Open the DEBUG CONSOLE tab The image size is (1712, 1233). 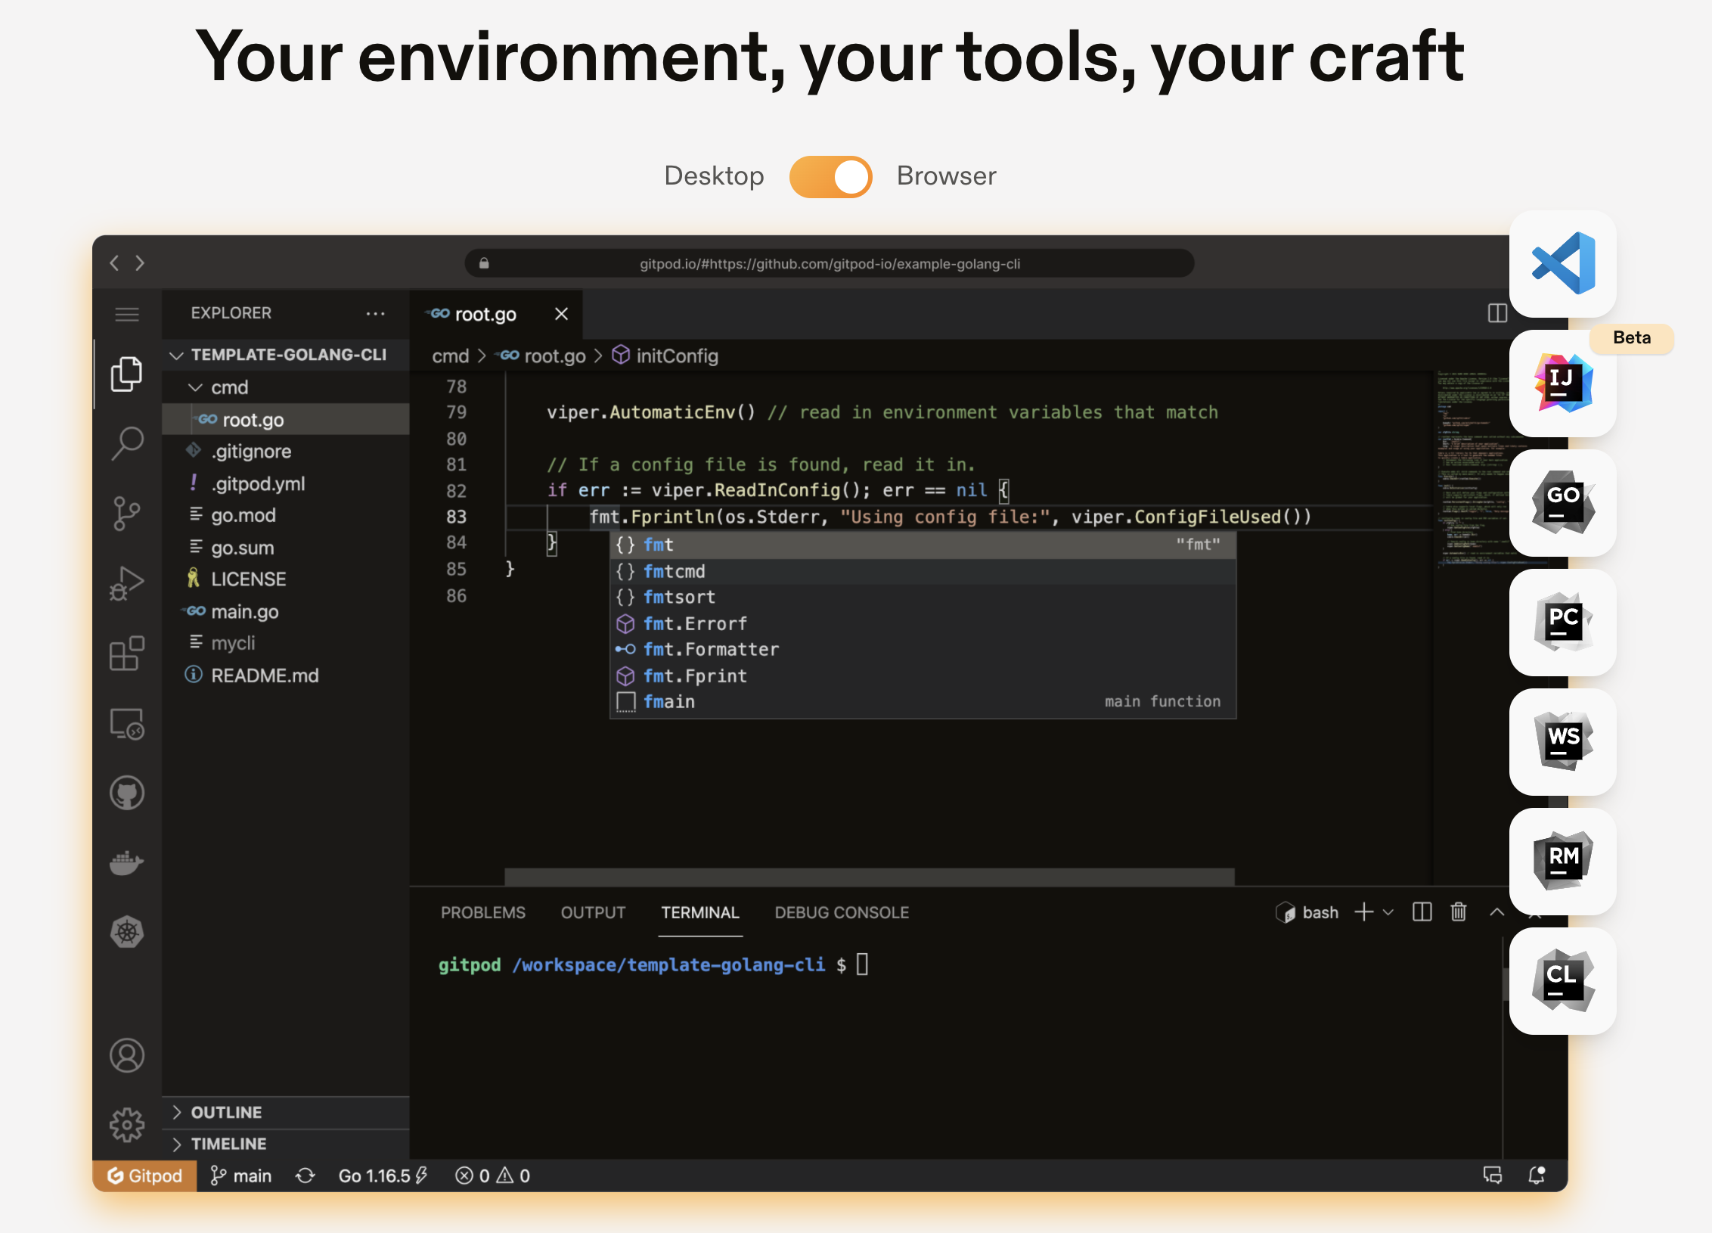pyautogui.click(x=841, y=912)
